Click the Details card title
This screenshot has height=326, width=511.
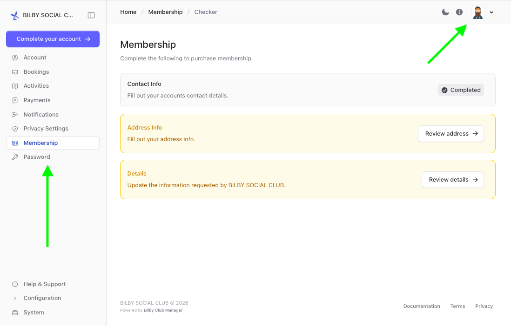137,173
